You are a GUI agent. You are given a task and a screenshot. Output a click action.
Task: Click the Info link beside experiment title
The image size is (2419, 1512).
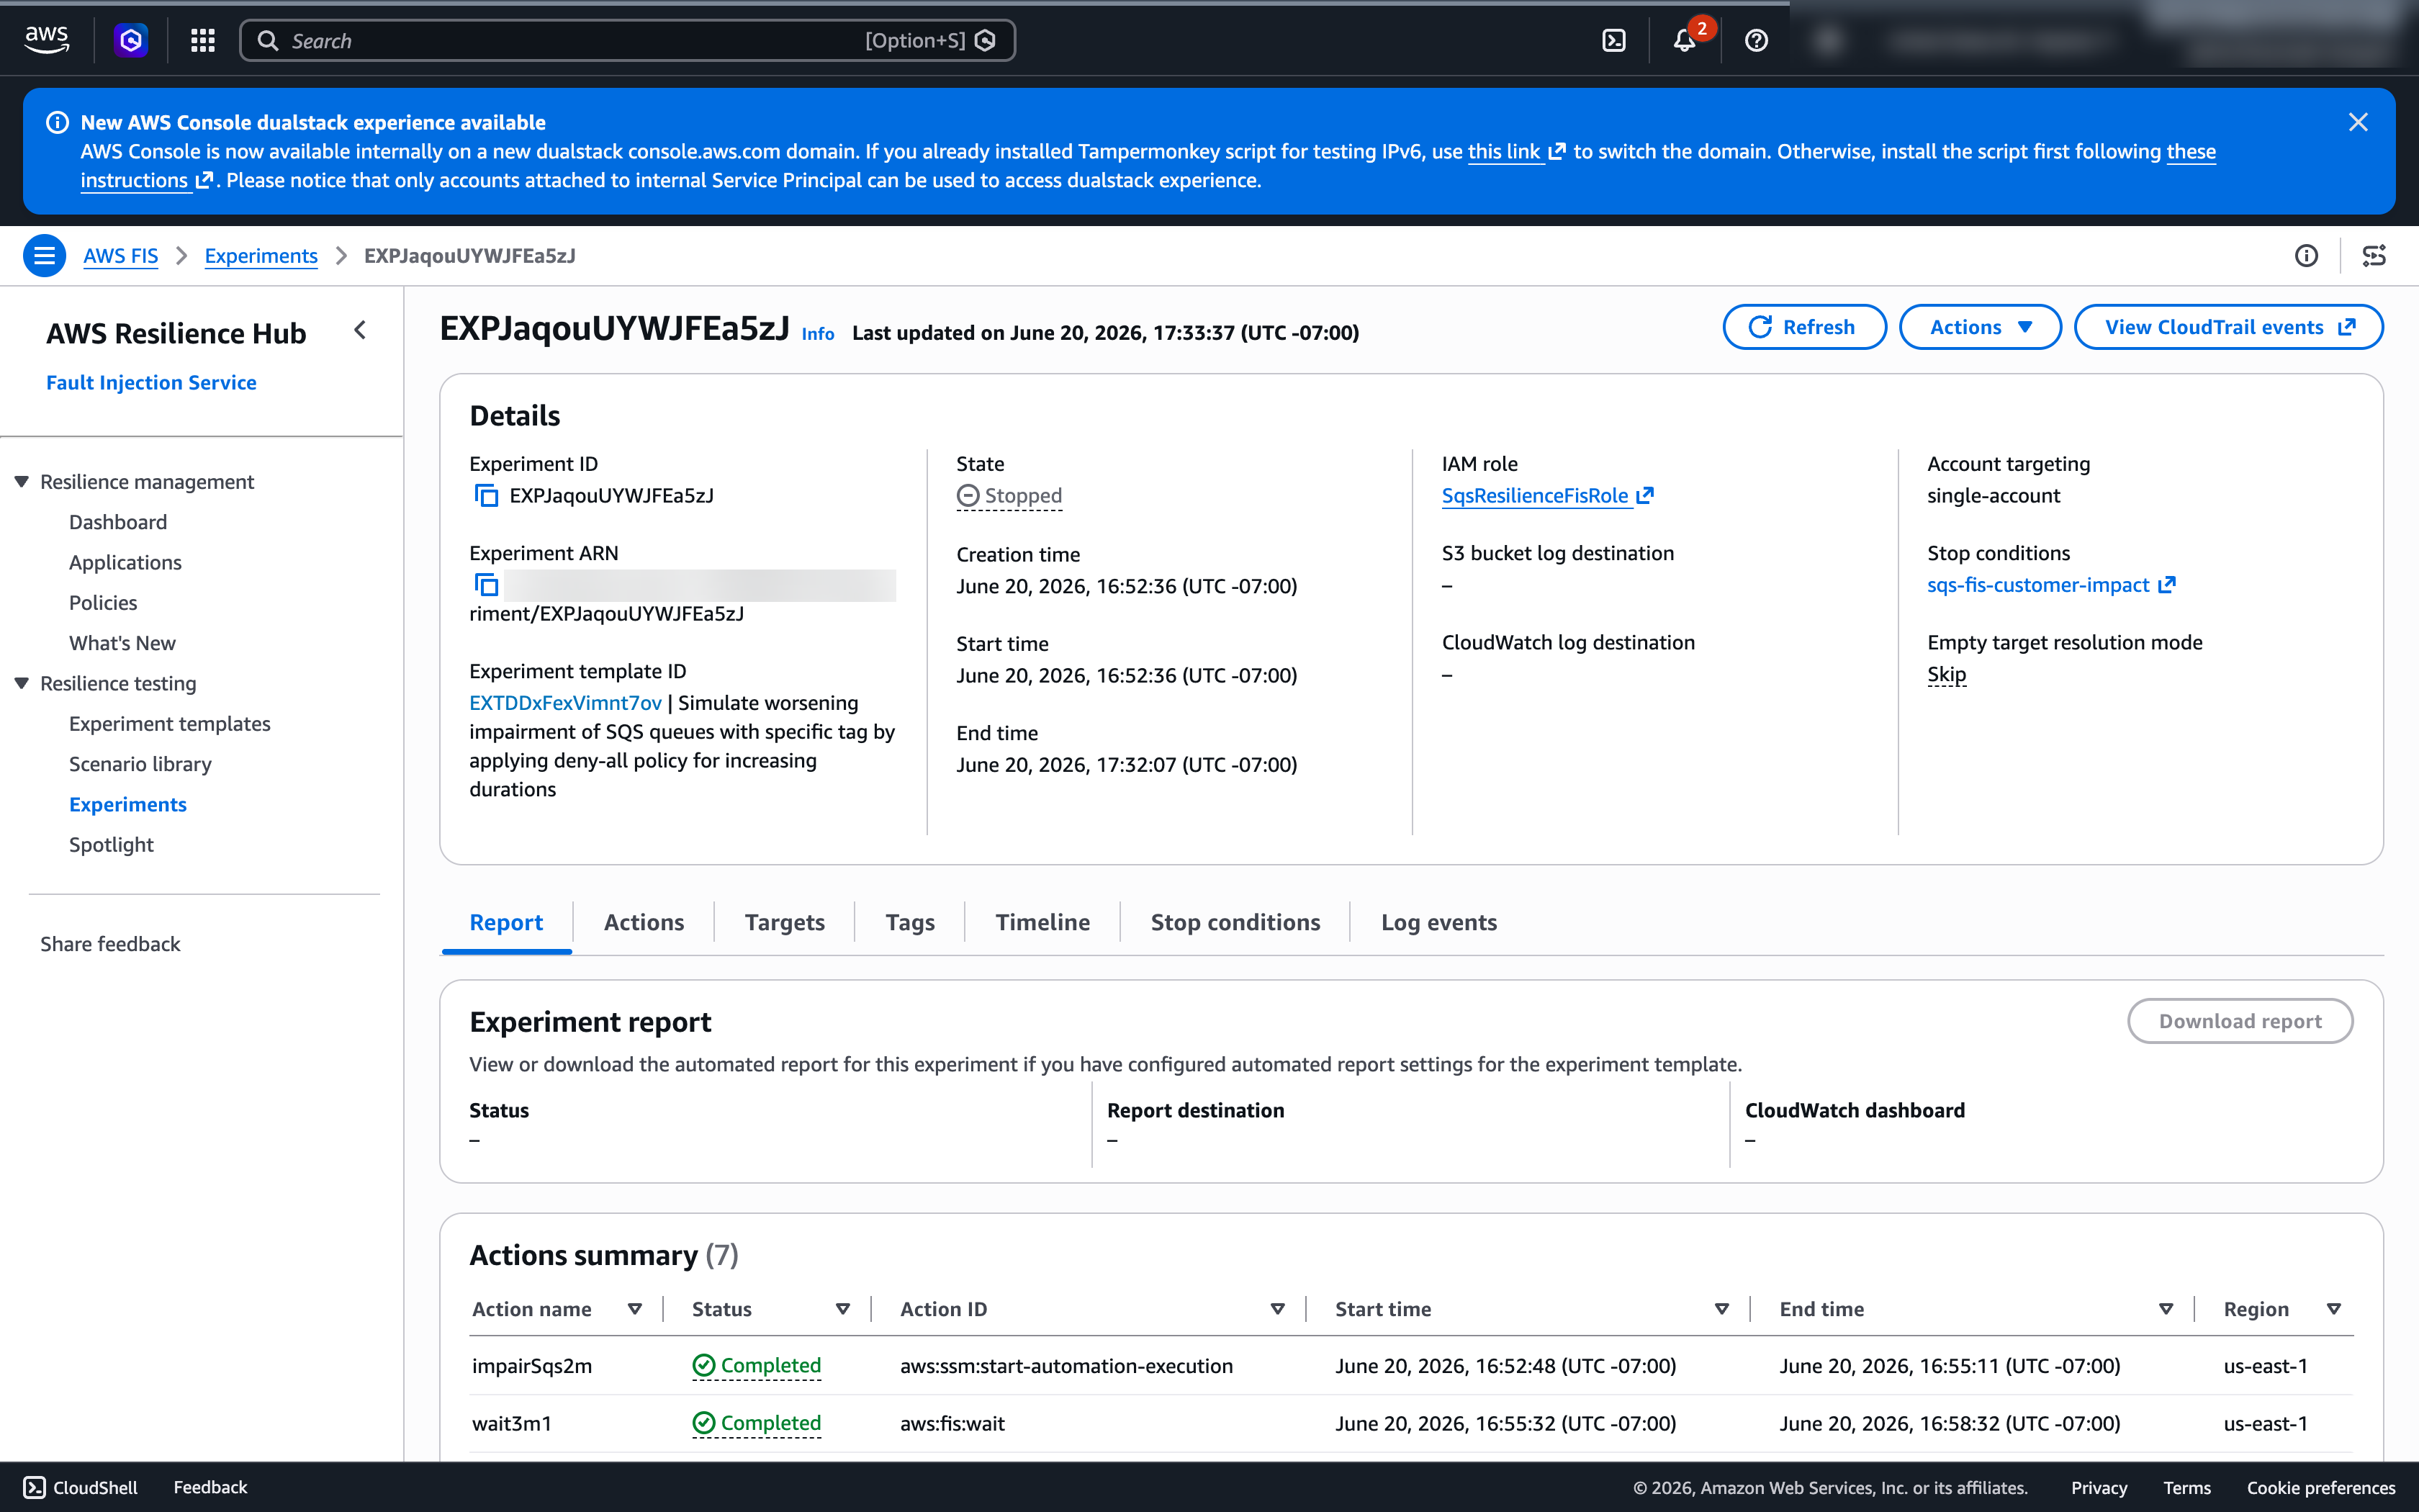point(818,334)
